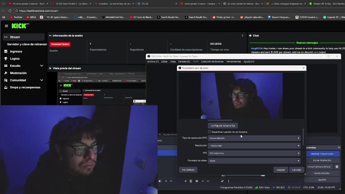Click the Chat bubble icon in header
This screenshot has height=194, width=345.
pyautogui.click(x=250, y=36)
